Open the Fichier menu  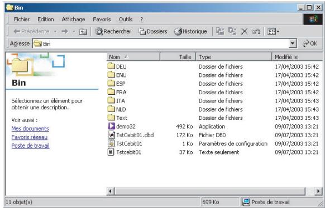point(22,20)
